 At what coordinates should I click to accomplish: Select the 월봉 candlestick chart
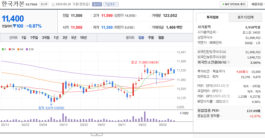pyautogui.click(x=161, y=38)
